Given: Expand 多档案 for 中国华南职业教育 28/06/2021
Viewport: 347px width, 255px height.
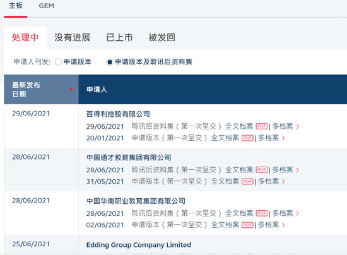Looking at the screenshot, I should (x=285, y=213).
